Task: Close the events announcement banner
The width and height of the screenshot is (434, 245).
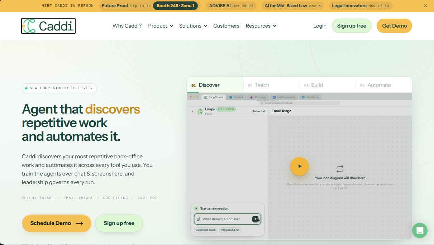Action: pos(425,6)
